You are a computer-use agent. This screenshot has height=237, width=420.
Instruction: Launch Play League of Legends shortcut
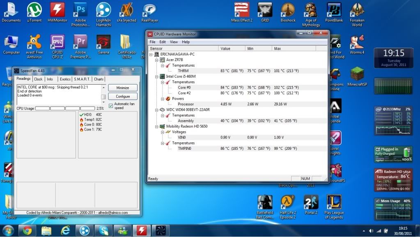pyautogui.click(x=334, y=207)
